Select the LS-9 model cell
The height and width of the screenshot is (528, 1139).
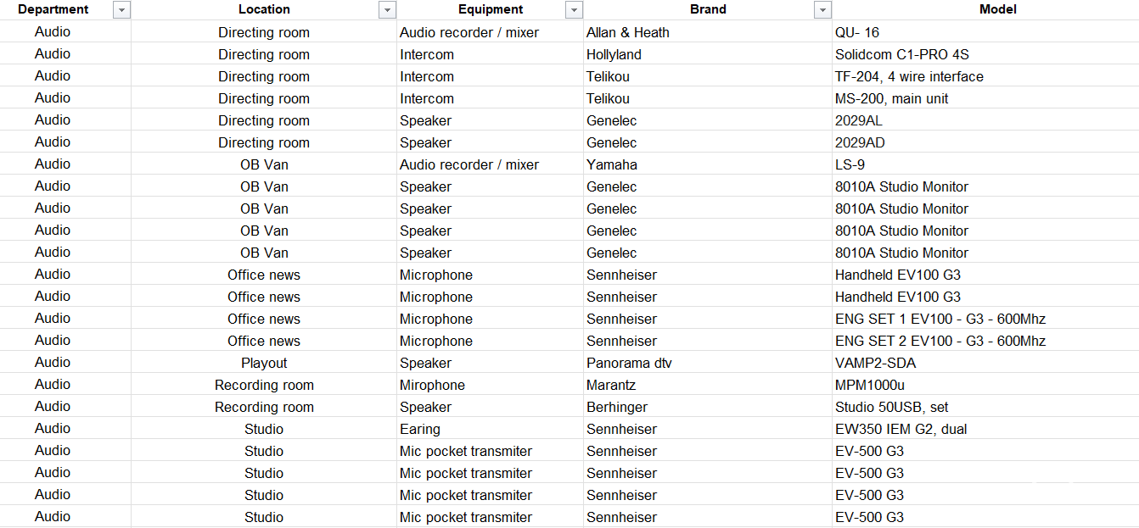tap(850, 164)
